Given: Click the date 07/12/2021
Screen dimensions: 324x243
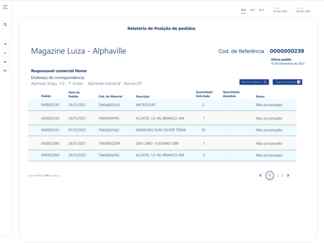Looking at the screenshot, I should coord(77,130).
